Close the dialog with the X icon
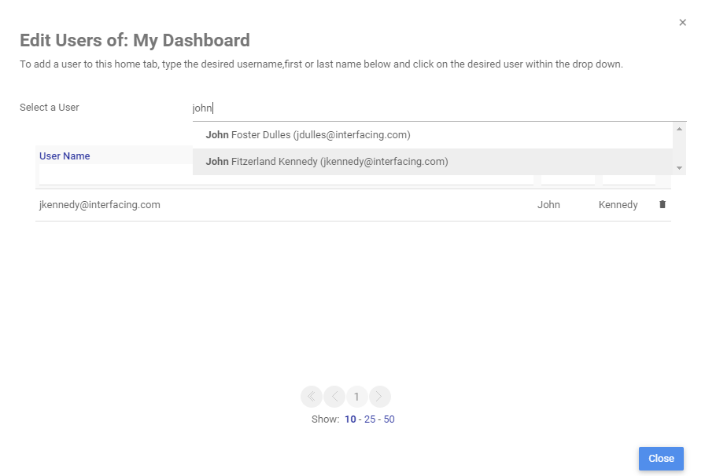705x476 pixels. tap(682, 23)
